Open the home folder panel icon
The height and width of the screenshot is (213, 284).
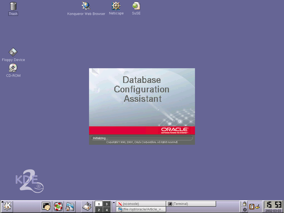[x=70, y=206]
